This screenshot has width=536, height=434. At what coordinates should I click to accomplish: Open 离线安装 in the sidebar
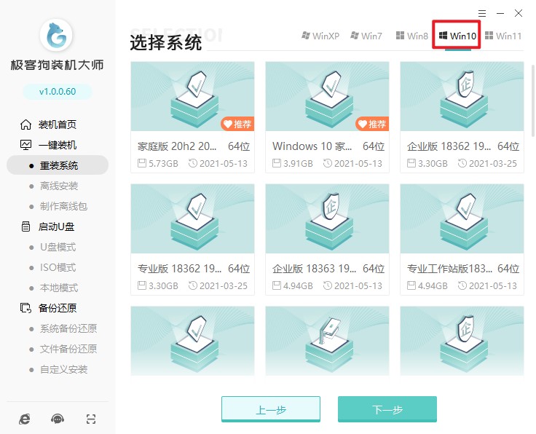[59, 186]
